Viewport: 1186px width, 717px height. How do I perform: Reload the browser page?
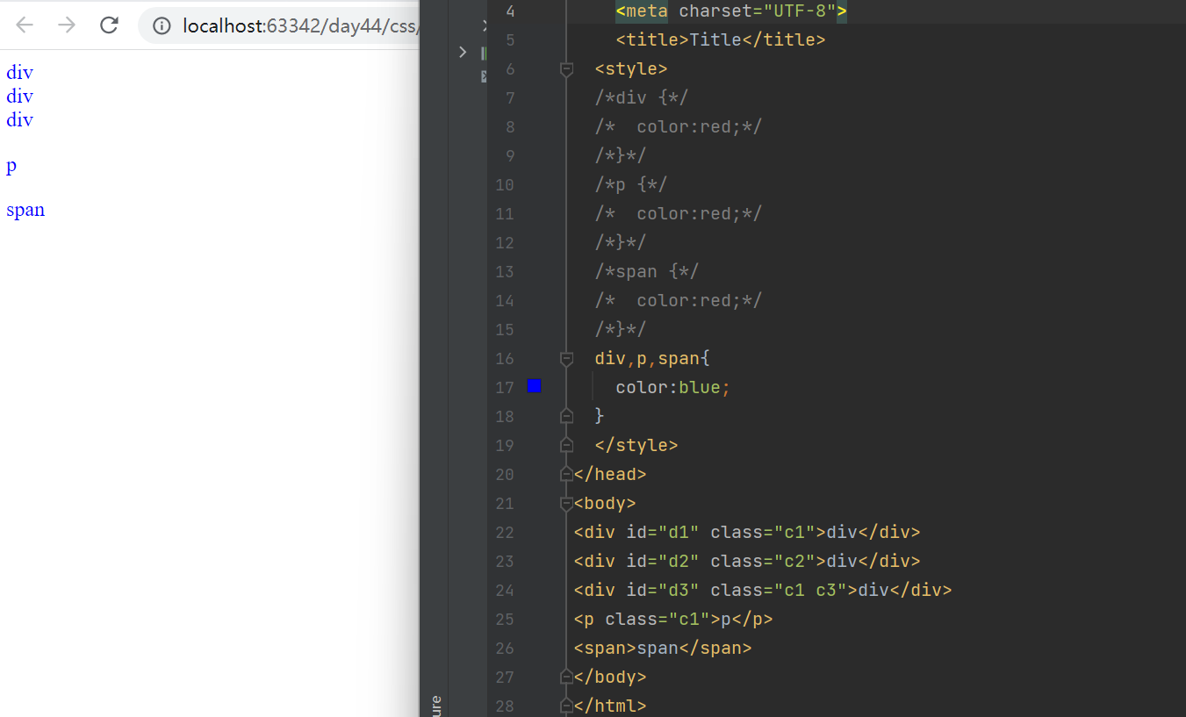pos(109,25)
